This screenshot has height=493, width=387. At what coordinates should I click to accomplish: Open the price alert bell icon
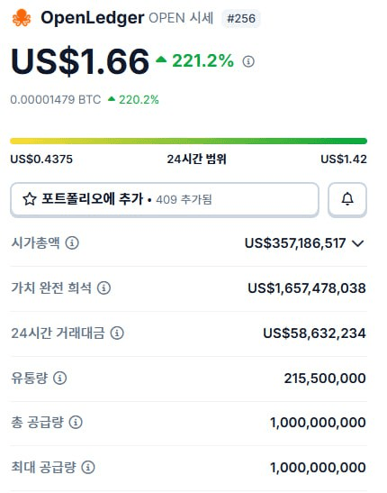[x=347, y=199]
